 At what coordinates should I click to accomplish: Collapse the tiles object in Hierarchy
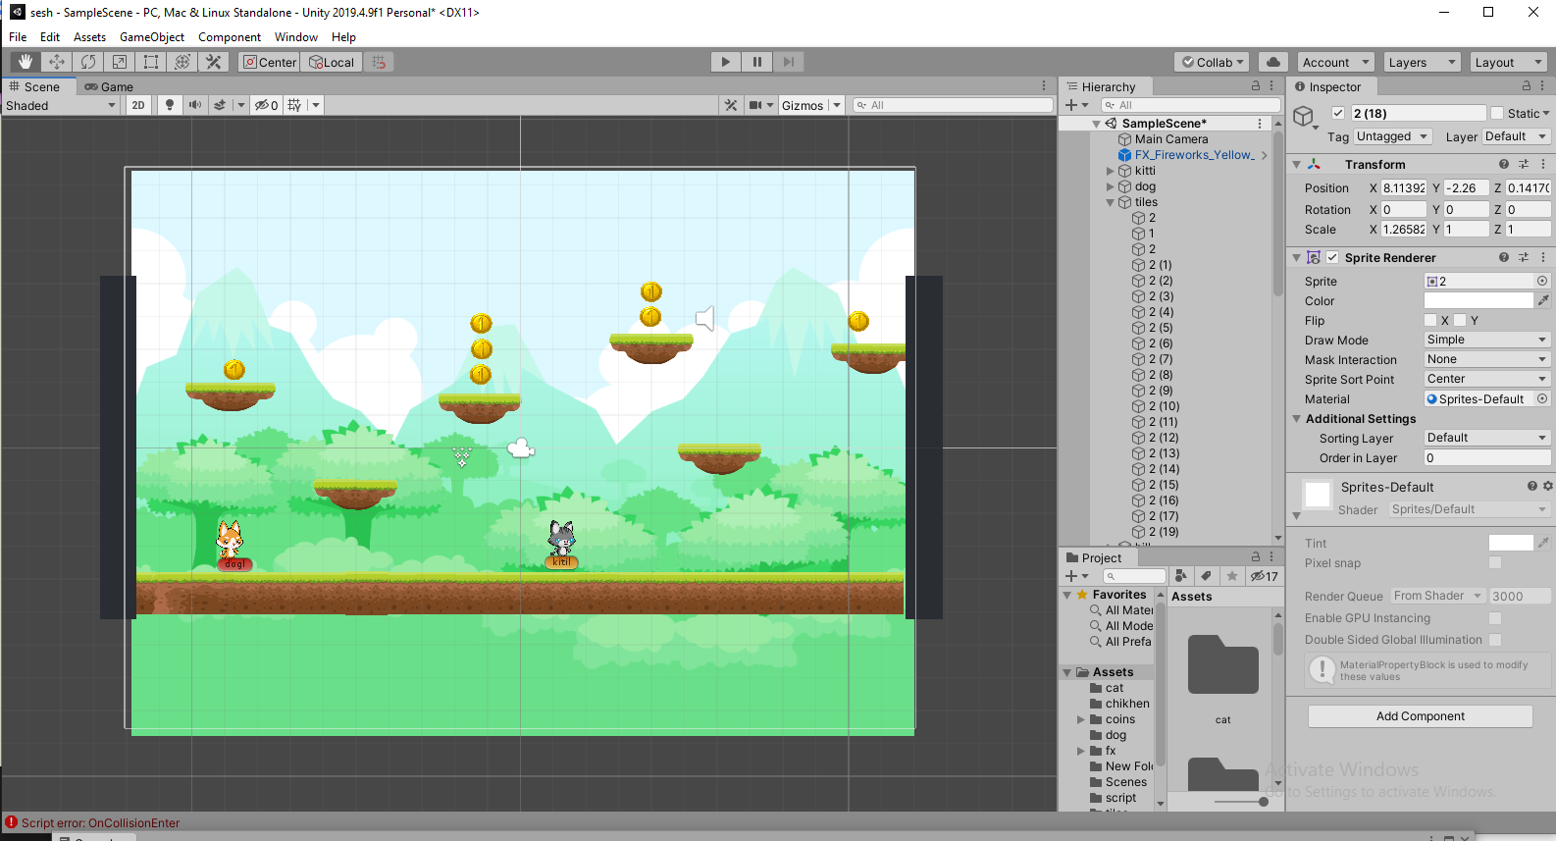(1111, 202)
